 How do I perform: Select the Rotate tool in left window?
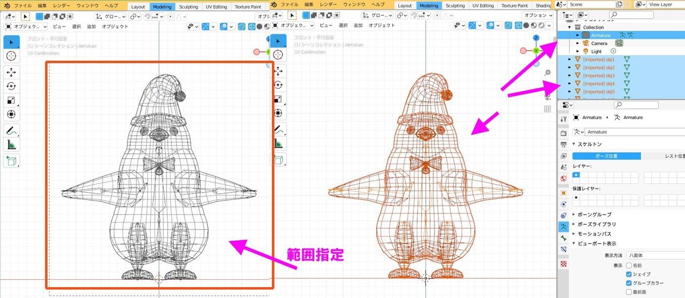pyautogui.click(x=11, y=86)
